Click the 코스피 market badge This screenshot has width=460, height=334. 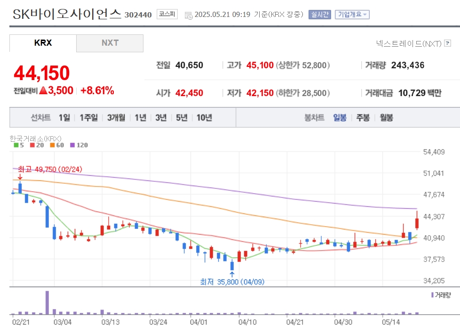click(167, 14)
